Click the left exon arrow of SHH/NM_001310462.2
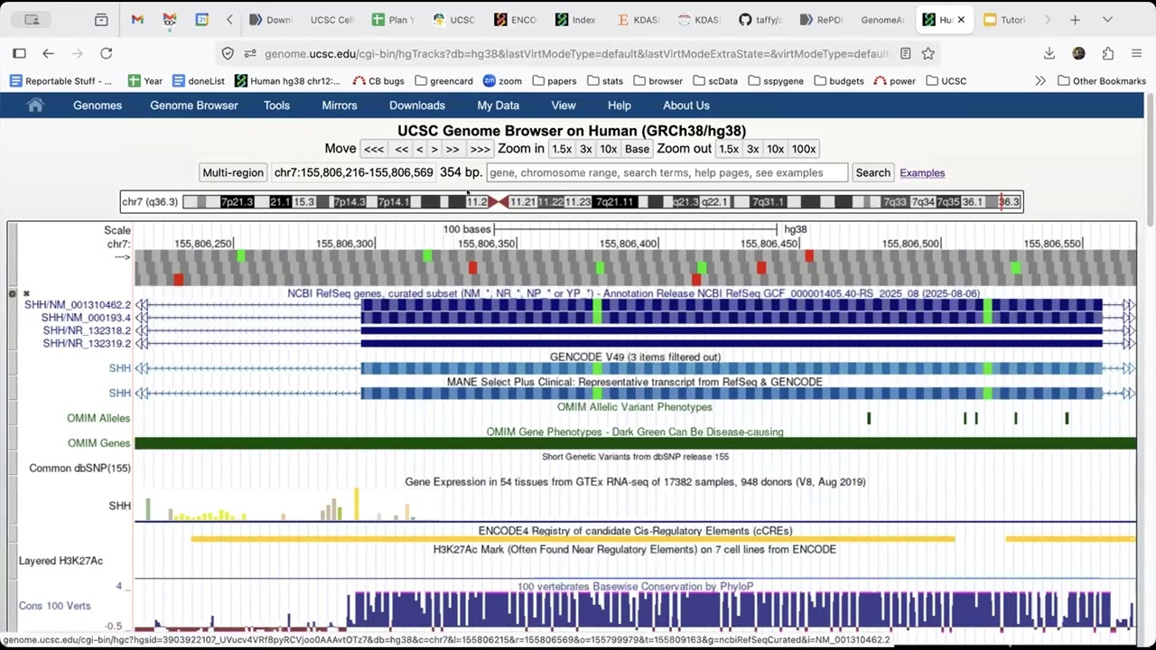1156x650 pixels. click(143, 305)
